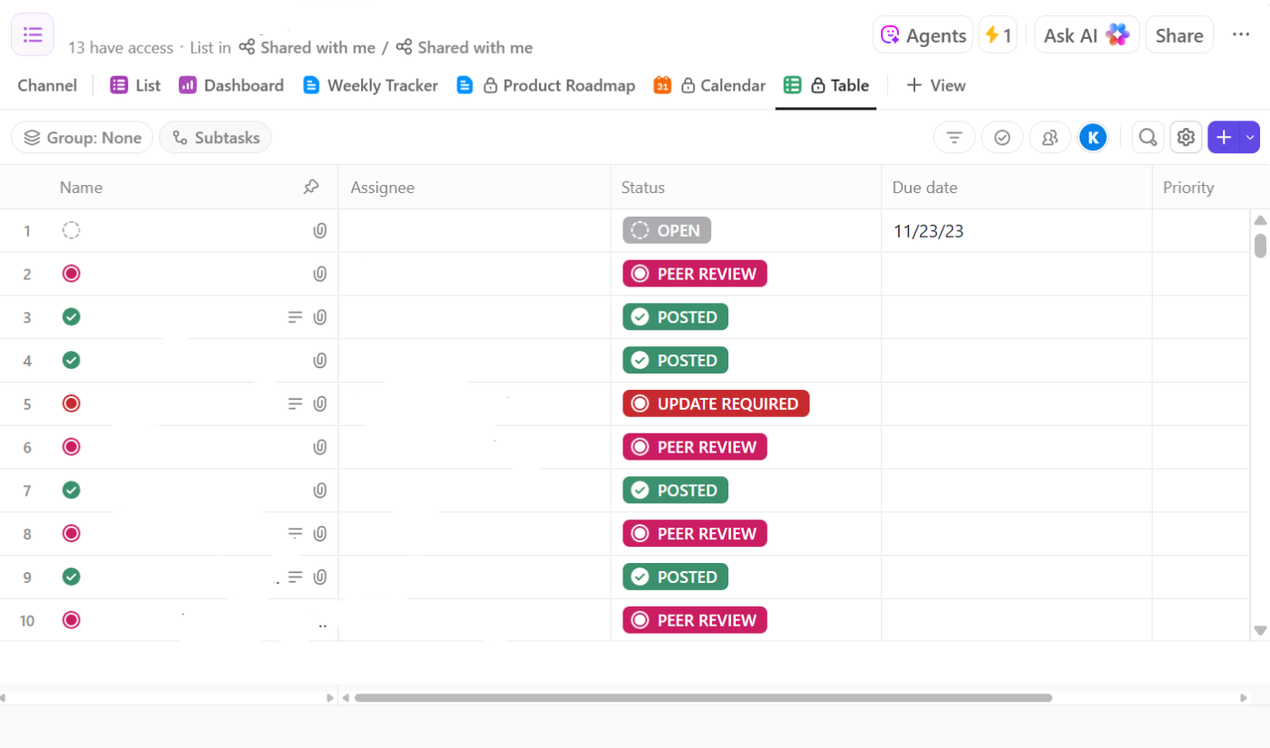
Task: Open row 9 attachment paperclip
Action: coord(320,577)
